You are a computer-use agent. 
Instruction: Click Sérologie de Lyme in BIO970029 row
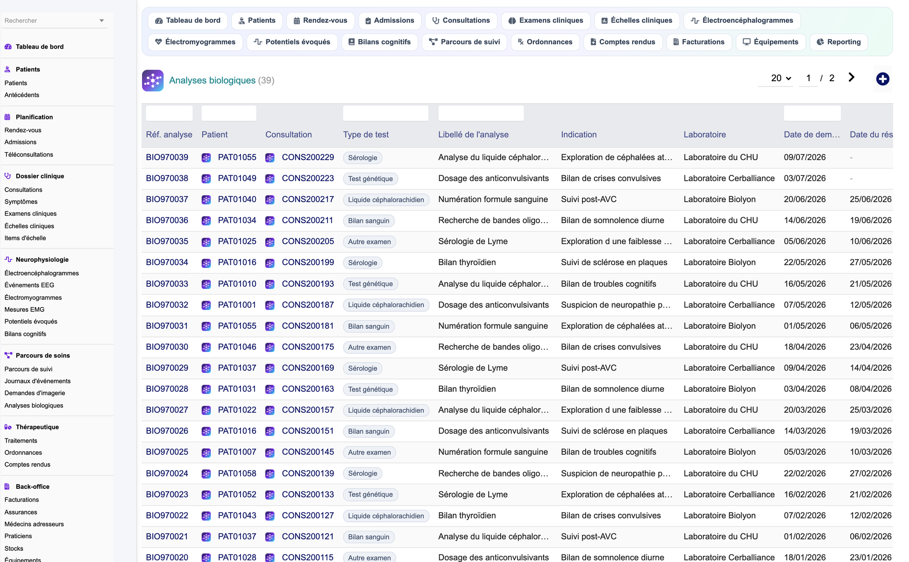(x=473, y=368)
